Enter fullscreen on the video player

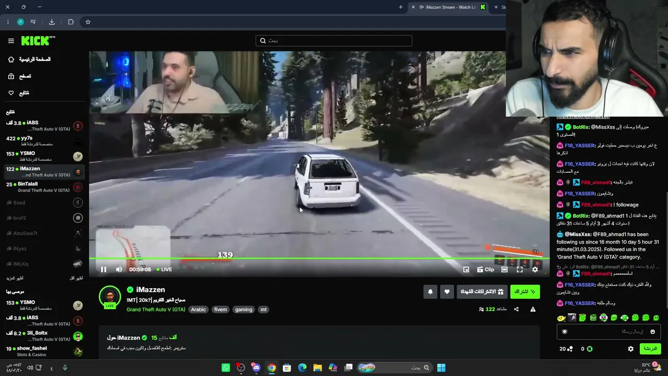pyautogui.click(x=520, y=269)
